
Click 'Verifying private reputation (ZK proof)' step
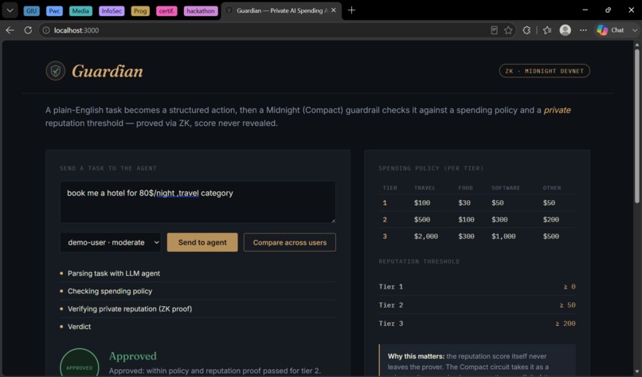pos(129,309)
